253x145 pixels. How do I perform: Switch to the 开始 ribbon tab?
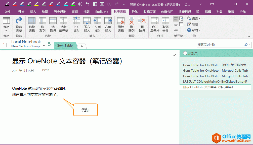point(22,12)
